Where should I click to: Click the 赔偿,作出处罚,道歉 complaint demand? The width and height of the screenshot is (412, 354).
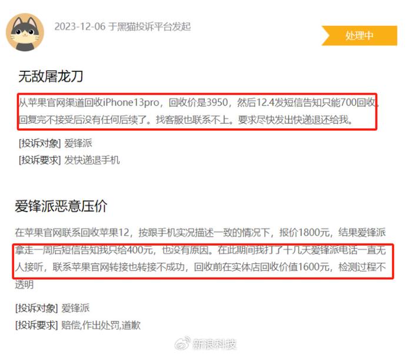[x=101, y=325]
